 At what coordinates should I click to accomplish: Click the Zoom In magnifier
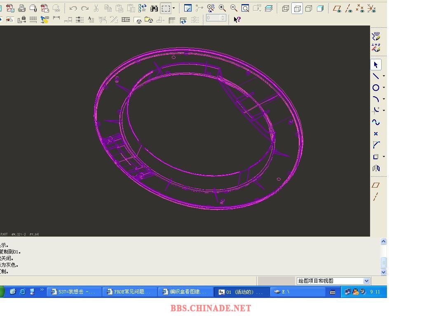click(x=222, y=8)
